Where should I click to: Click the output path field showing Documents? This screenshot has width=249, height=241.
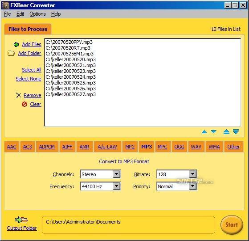128,225
